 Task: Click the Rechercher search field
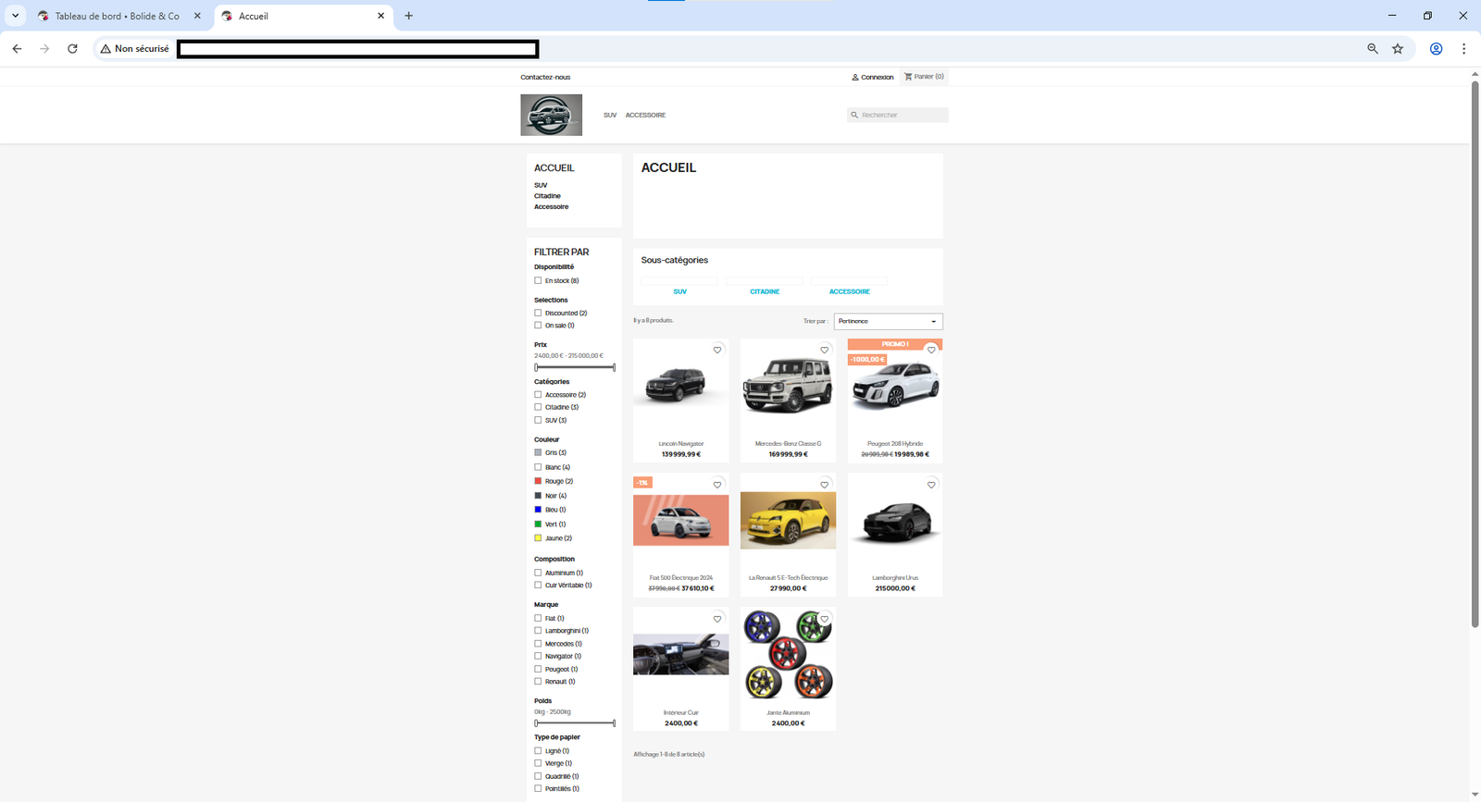point(898,115)
